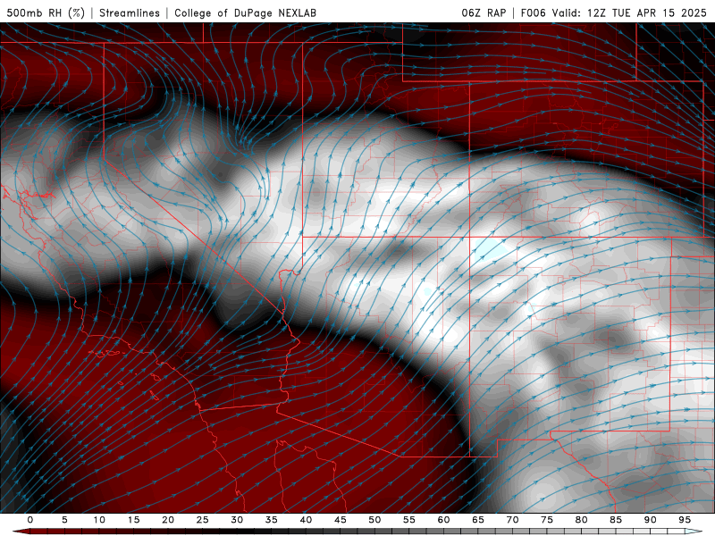
Task: Click the '25' humidity scale label
Action: point(203,520)
